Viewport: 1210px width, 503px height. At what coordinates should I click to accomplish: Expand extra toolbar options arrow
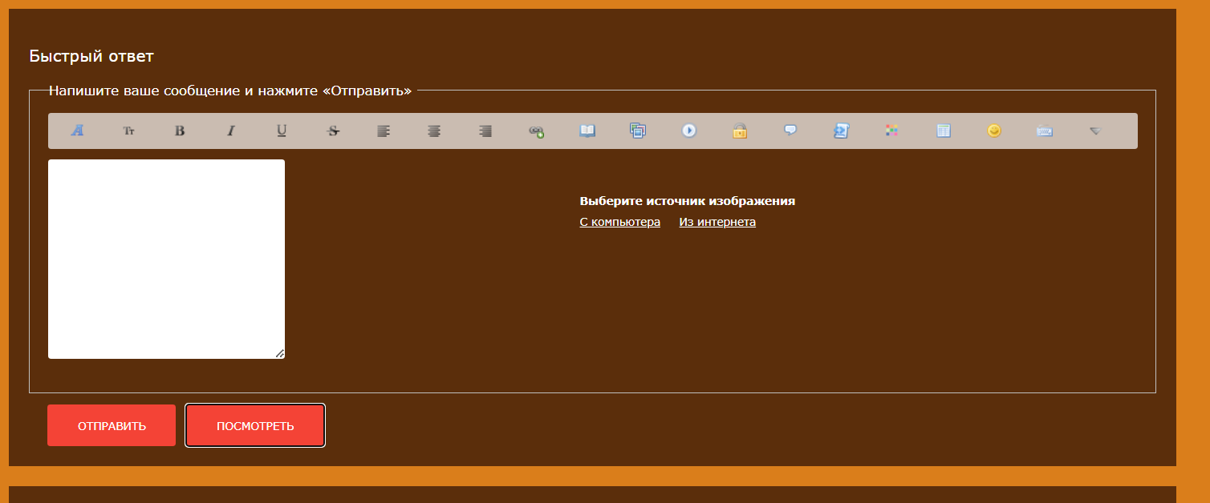[x=1095, y=131]
